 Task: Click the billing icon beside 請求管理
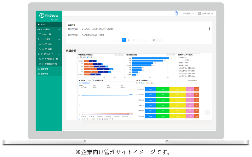tap(38, 69)
